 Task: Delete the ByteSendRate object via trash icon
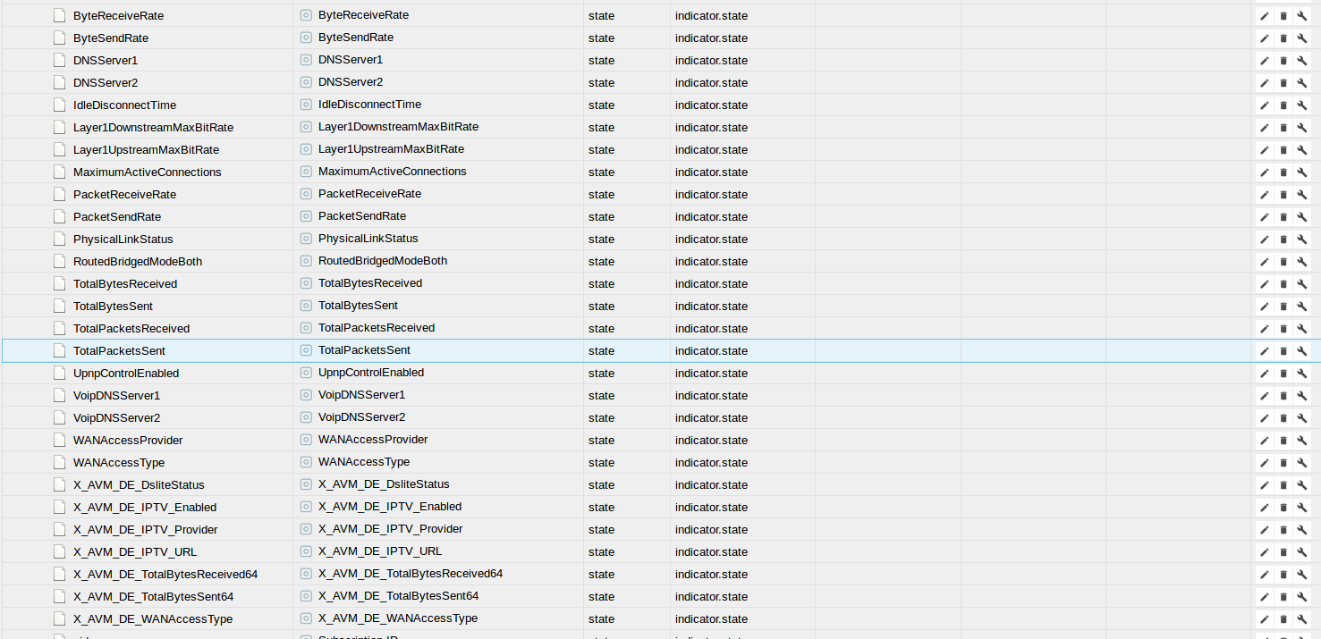1283,38
